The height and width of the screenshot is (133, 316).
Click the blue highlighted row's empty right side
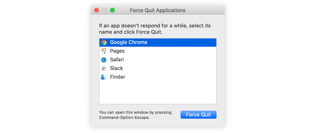tap(182, 42)
